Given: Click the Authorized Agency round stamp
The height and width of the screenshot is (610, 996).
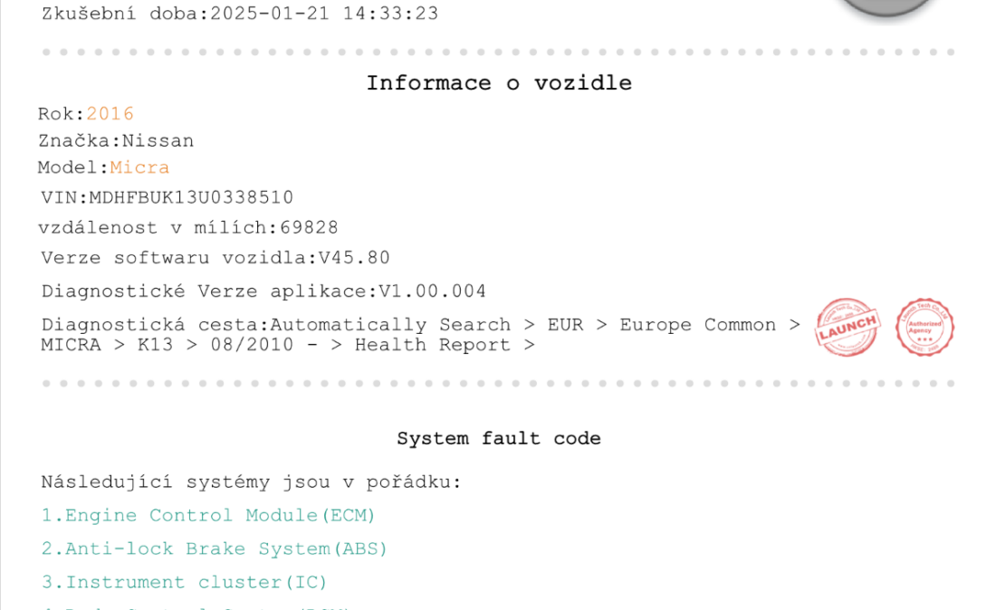Looking at the screenshot, I should [924, 328].
